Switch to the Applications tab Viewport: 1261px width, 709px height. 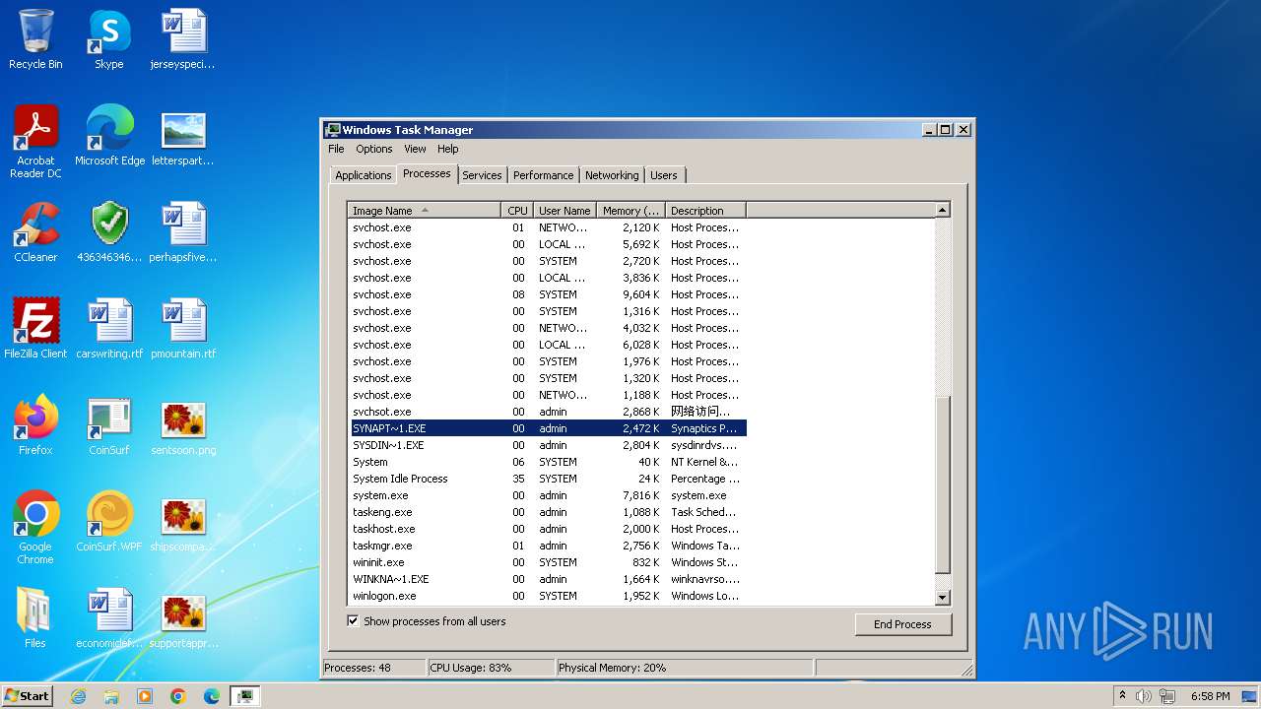pos(363,175)
